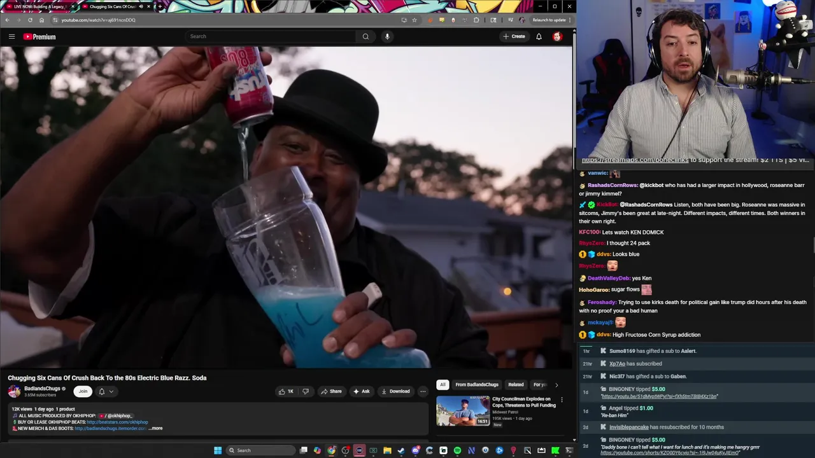The width and height of the screenshot is (815, 458).
Task: Open the YouTube hamburger guide menu
Action: click(11, 36)
